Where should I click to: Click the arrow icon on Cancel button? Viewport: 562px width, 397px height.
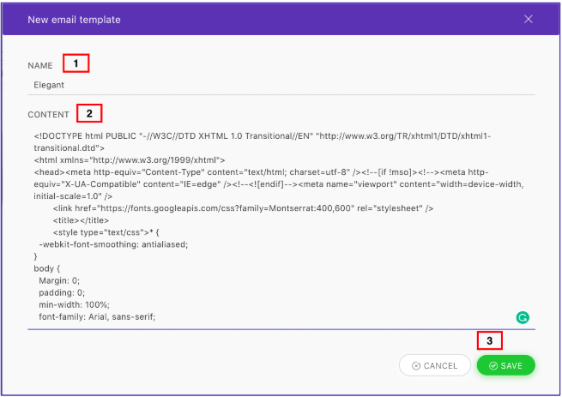click(416, 365)
